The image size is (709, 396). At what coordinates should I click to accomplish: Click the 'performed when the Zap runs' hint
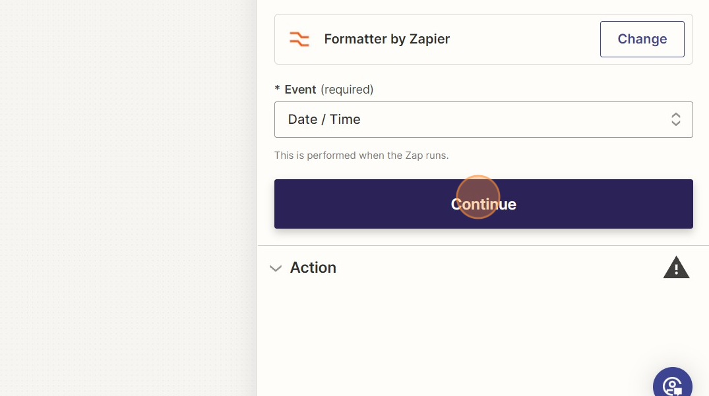coord(361,156)
